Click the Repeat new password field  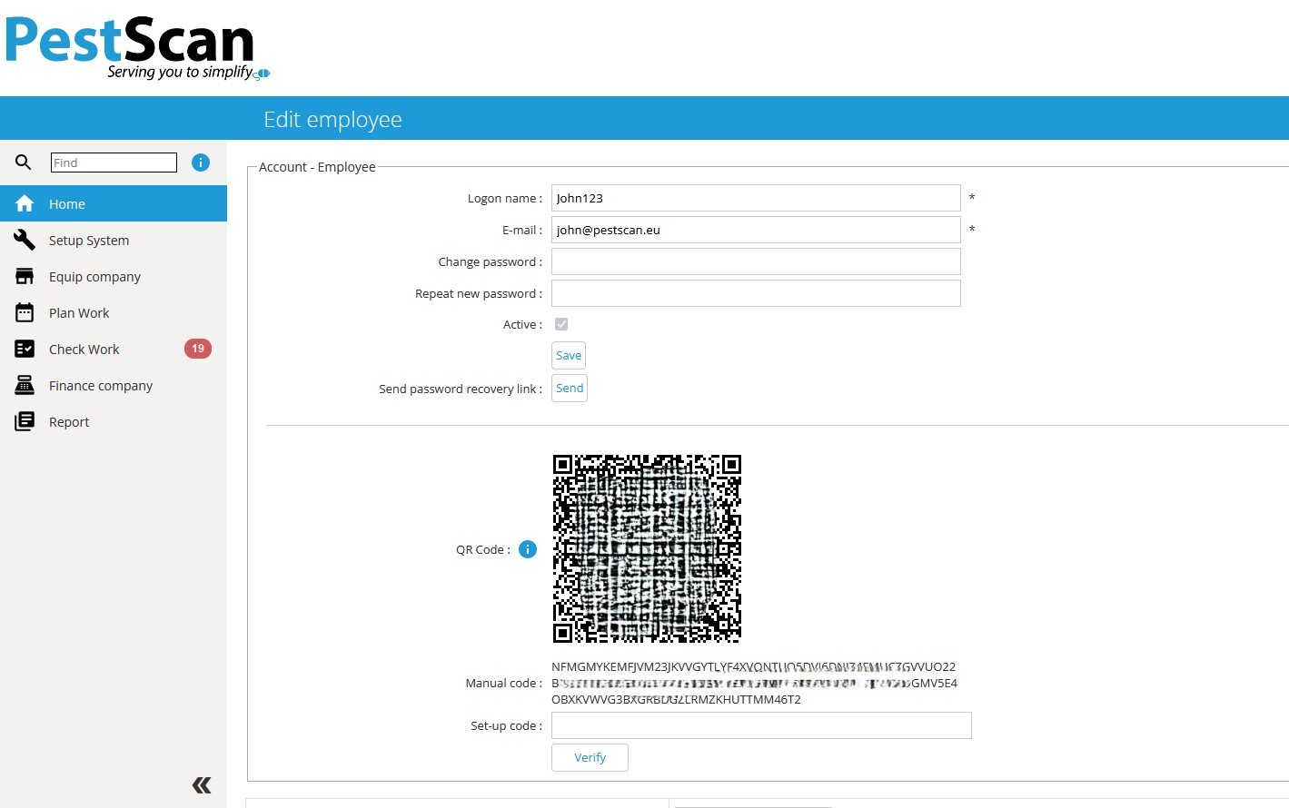(756, 293)
